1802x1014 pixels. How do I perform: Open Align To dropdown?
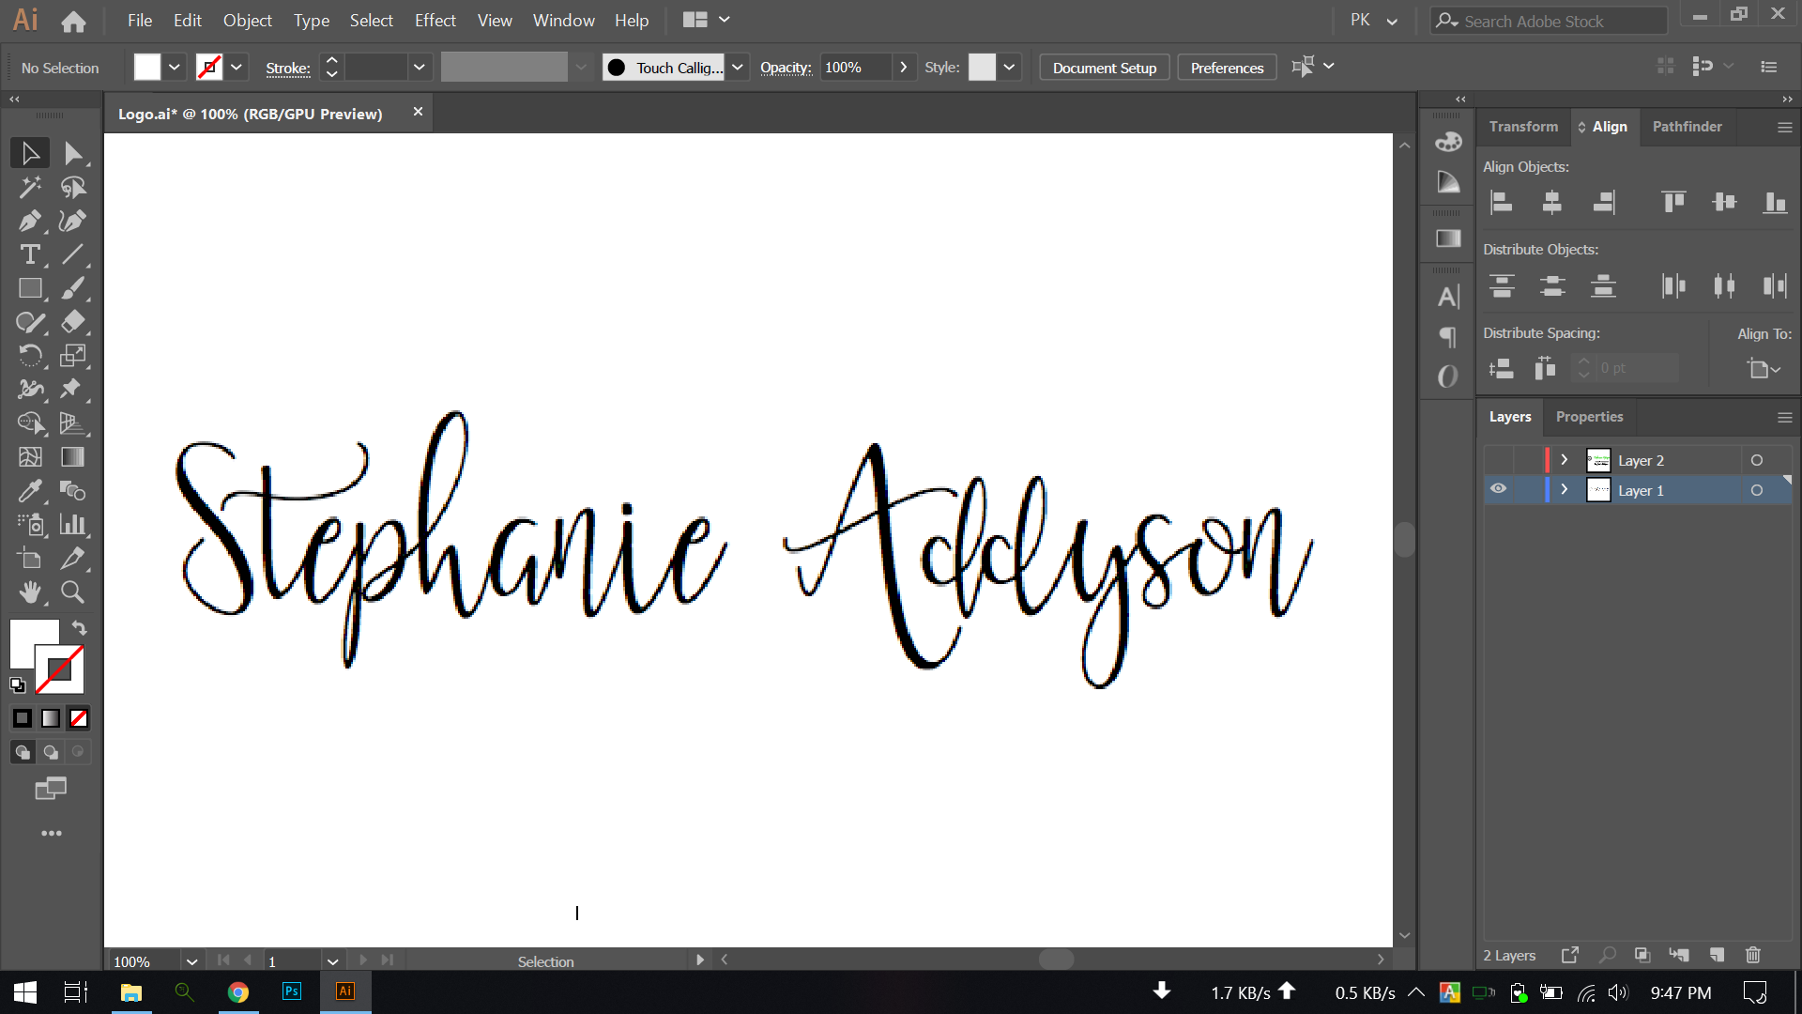pyautogui.click(x=1764, y=369)
